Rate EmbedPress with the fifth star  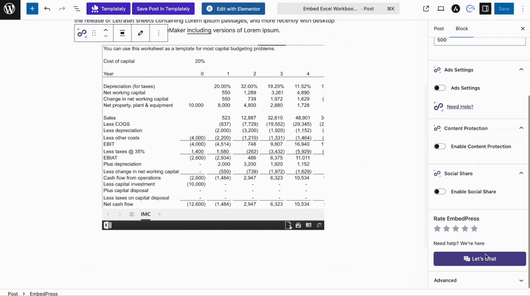474,229
